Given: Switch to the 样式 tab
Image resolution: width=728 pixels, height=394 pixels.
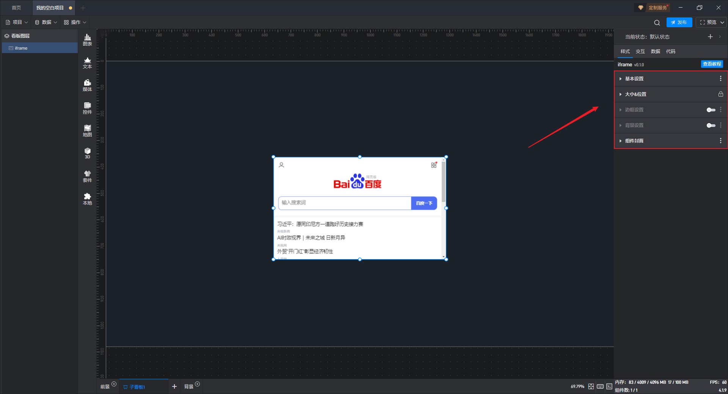Looking at the screenshot, I should tap(625, 52).
